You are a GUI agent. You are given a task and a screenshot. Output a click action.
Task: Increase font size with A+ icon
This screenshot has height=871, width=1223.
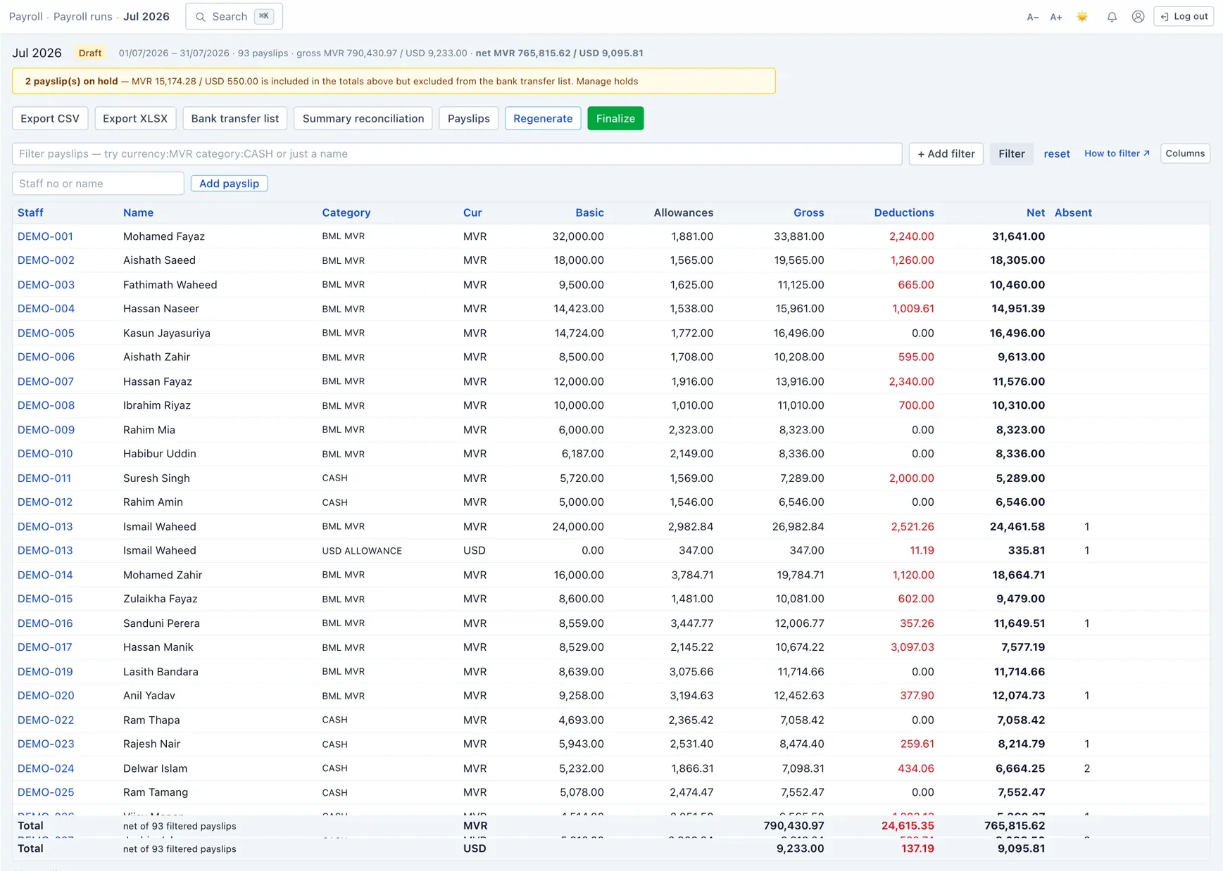click(x=1056, y=17)
